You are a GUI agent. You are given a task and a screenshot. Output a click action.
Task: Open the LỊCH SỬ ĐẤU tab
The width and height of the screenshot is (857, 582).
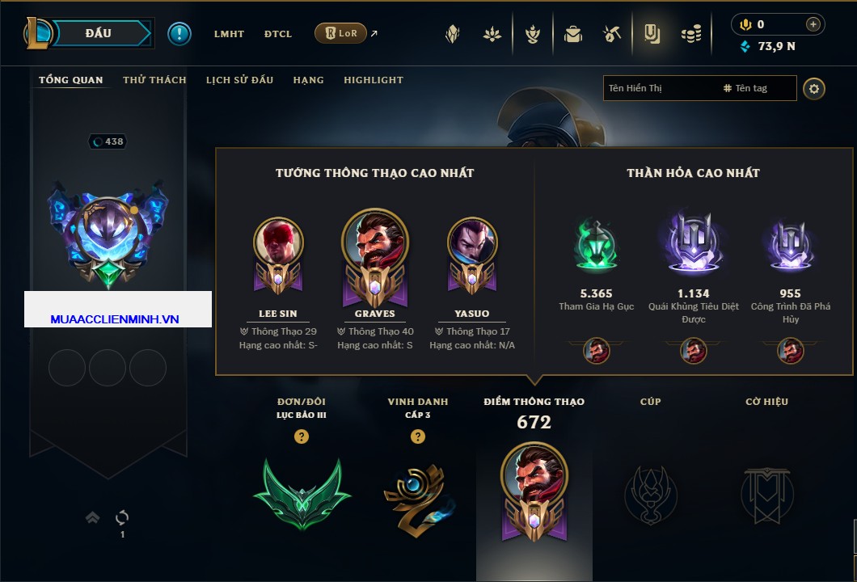239,80
